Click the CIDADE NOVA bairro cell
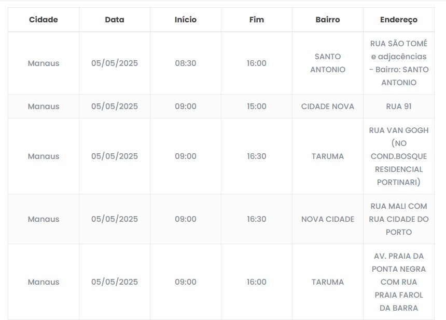Image resolution: width=446 pixels, height=320 pixels. point(328,106)
